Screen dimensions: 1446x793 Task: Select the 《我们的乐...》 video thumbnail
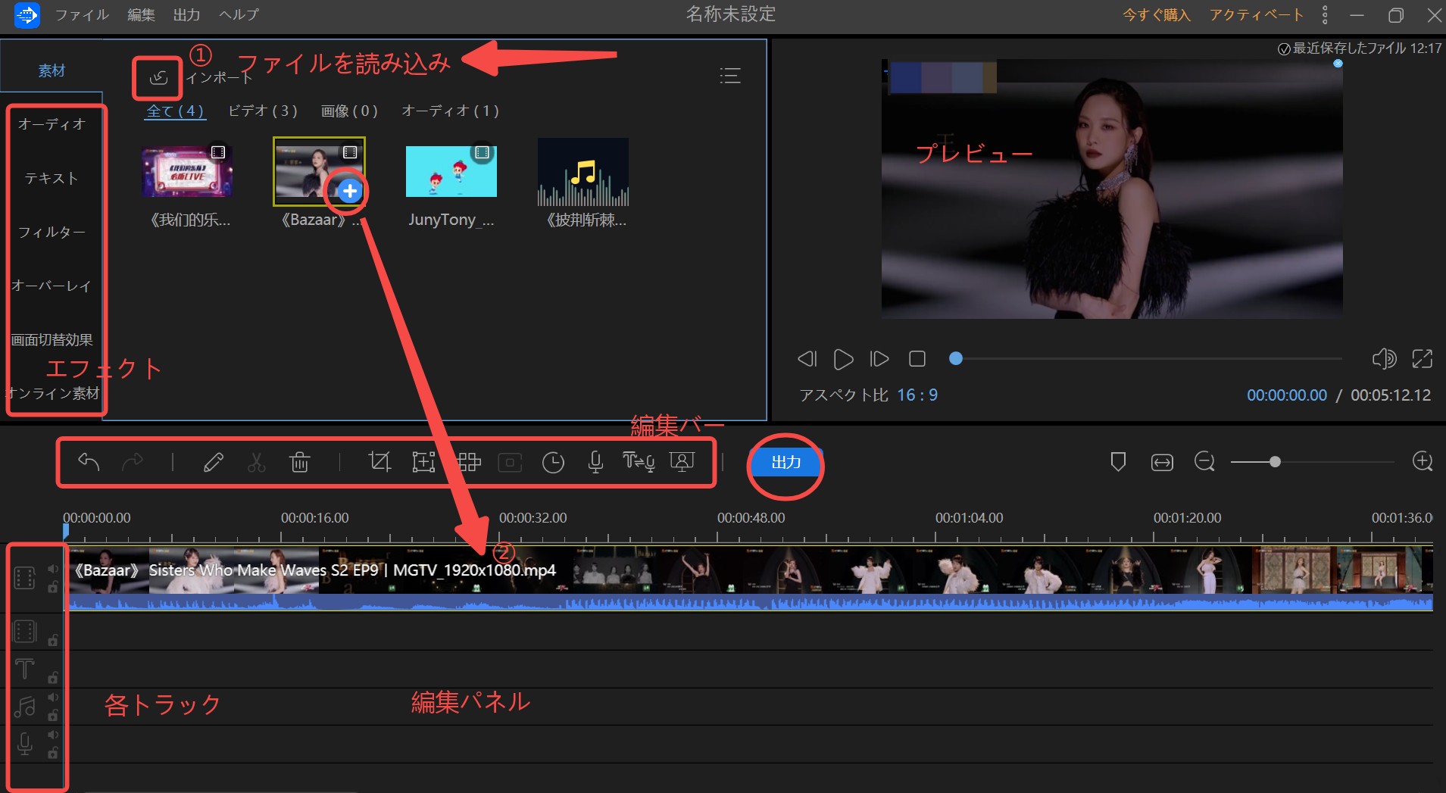[187, 172]
